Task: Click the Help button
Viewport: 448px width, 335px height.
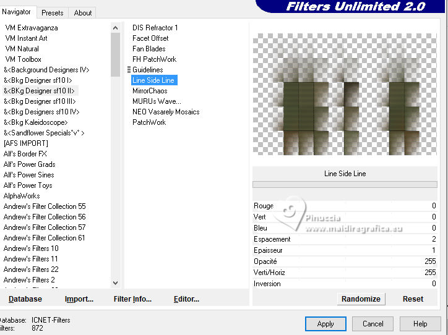Action: click(x=420, y=324)
